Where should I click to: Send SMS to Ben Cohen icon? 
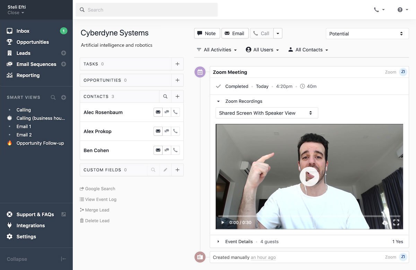point(167,150)
